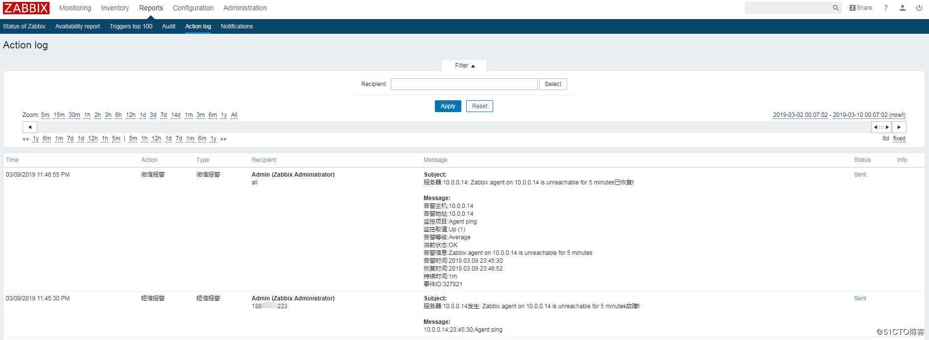
Task: Open the Zabbix Share page
Action: [861, 8]
